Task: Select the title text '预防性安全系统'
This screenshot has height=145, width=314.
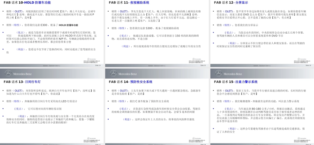Action: 141,82
